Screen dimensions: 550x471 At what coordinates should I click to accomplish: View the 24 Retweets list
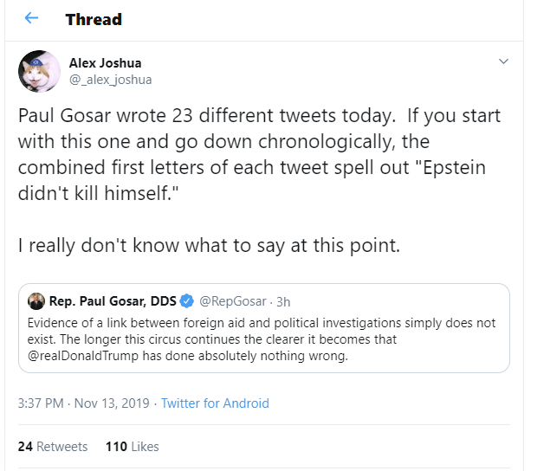click(x=53, y=447)
